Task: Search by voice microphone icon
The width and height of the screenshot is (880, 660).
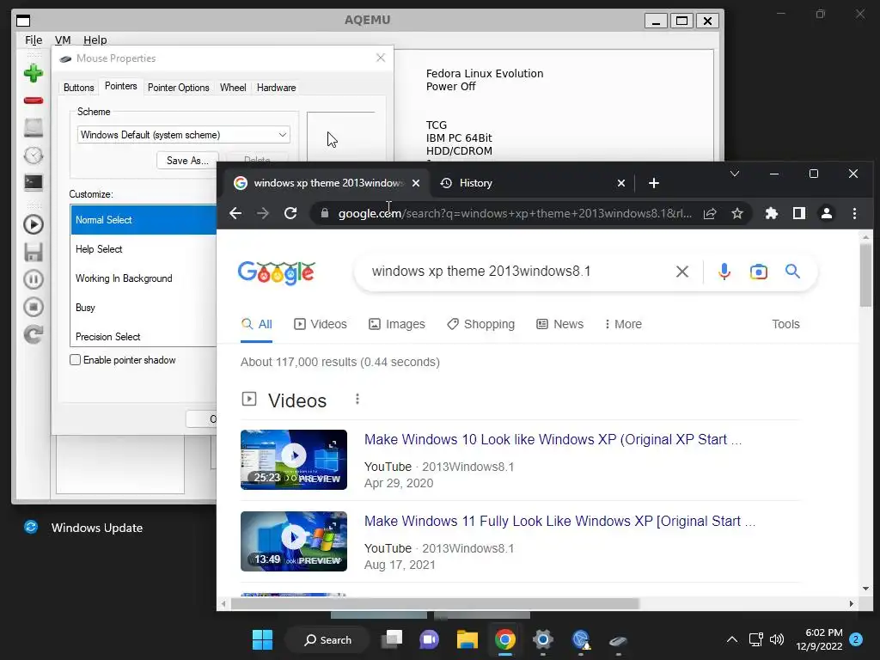Action: click(x=724, y=272)
